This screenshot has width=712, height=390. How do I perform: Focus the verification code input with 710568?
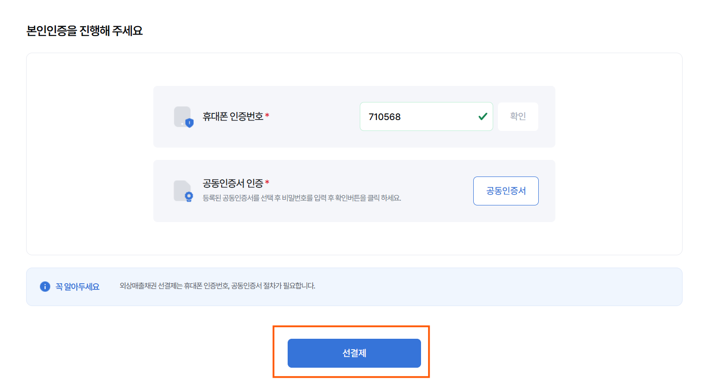[426, 117]
